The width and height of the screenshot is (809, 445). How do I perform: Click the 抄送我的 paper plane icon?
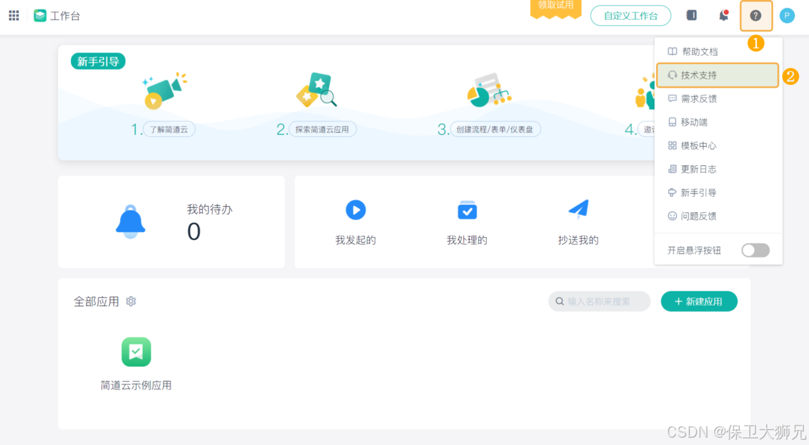(578, 210)
